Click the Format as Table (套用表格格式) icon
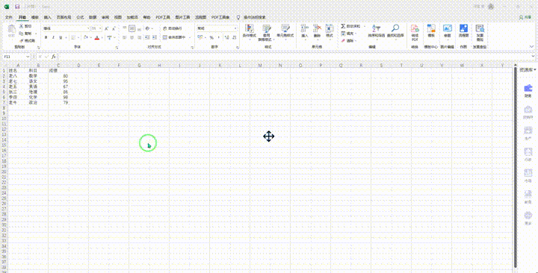Viewport: 538px width, 273px height. 266,29
